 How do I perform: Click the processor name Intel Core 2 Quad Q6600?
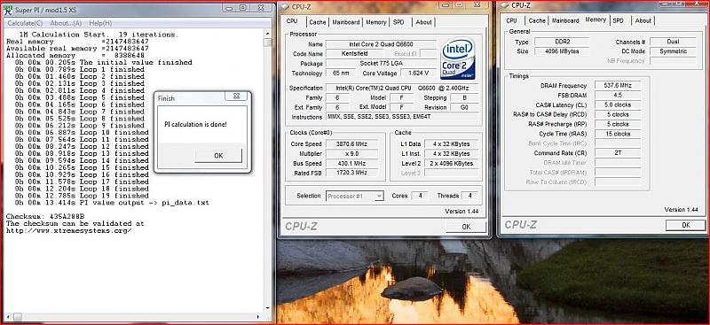[x=381, y=44]
